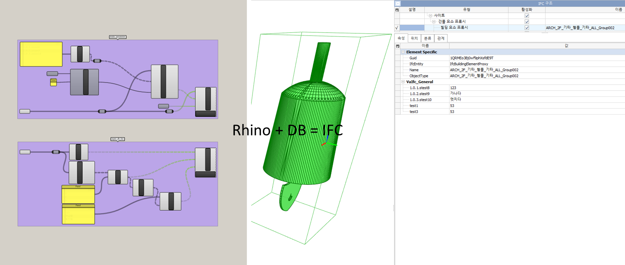Click the make_parameter group label in Grasshopper
The height and width of the screenshot is (265, 625).
point(118,37)
